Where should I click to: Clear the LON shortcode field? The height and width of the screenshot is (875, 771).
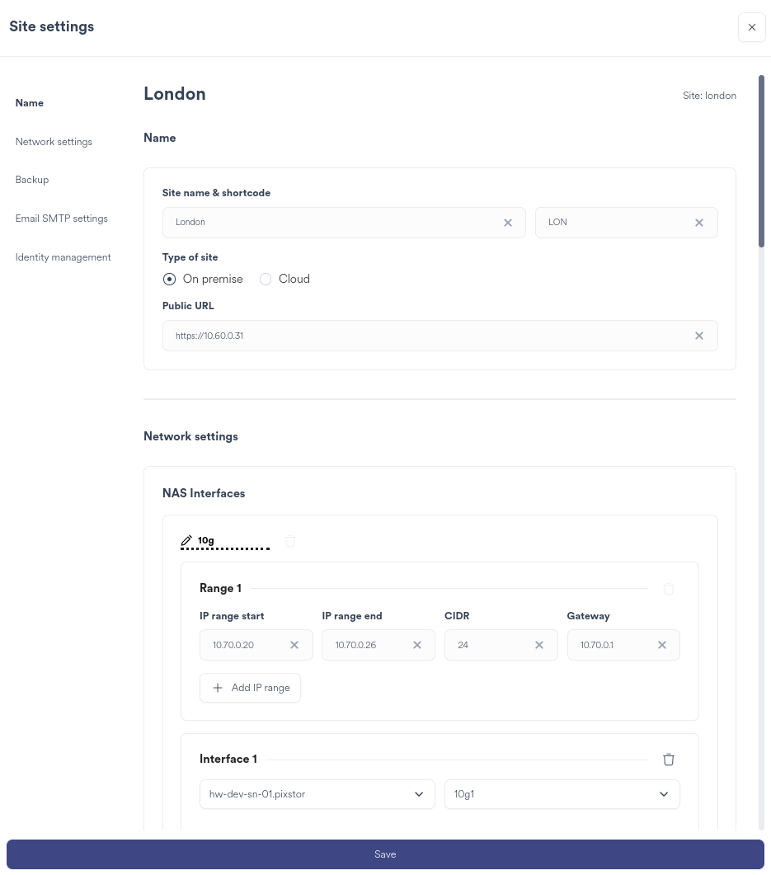tap(699, 223)
